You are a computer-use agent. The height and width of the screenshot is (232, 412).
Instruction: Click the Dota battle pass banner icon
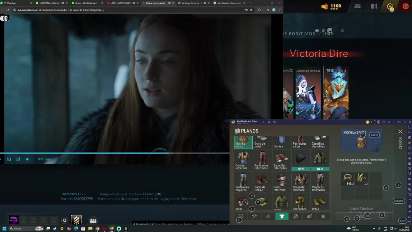point(76,220)
